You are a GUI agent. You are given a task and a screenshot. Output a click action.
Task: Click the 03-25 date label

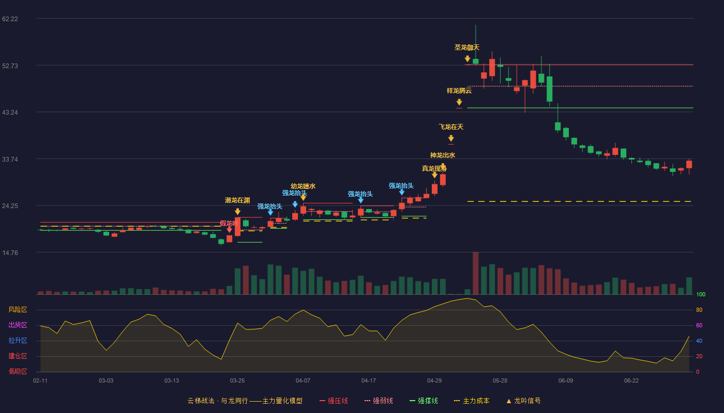(237, 380)
